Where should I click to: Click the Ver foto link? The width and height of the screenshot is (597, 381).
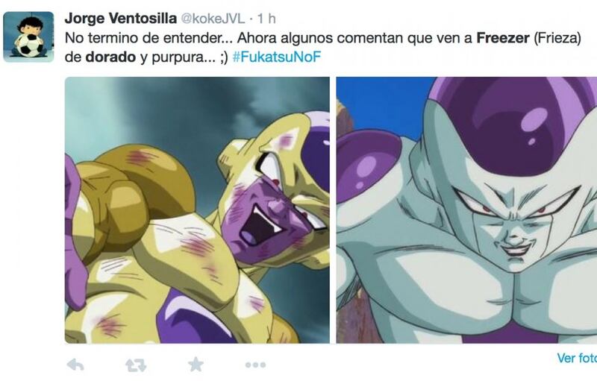(577, 358)
